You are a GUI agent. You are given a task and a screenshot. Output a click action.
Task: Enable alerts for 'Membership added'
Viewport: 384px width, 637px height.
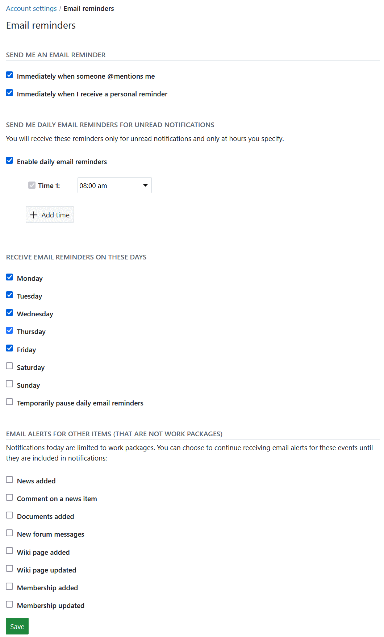pyautogui.click(x=9, y=586)
